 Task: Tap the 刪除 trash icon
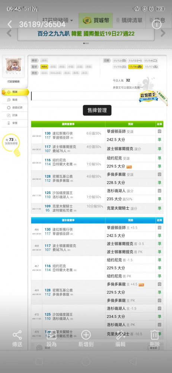[x=155, y=335]
